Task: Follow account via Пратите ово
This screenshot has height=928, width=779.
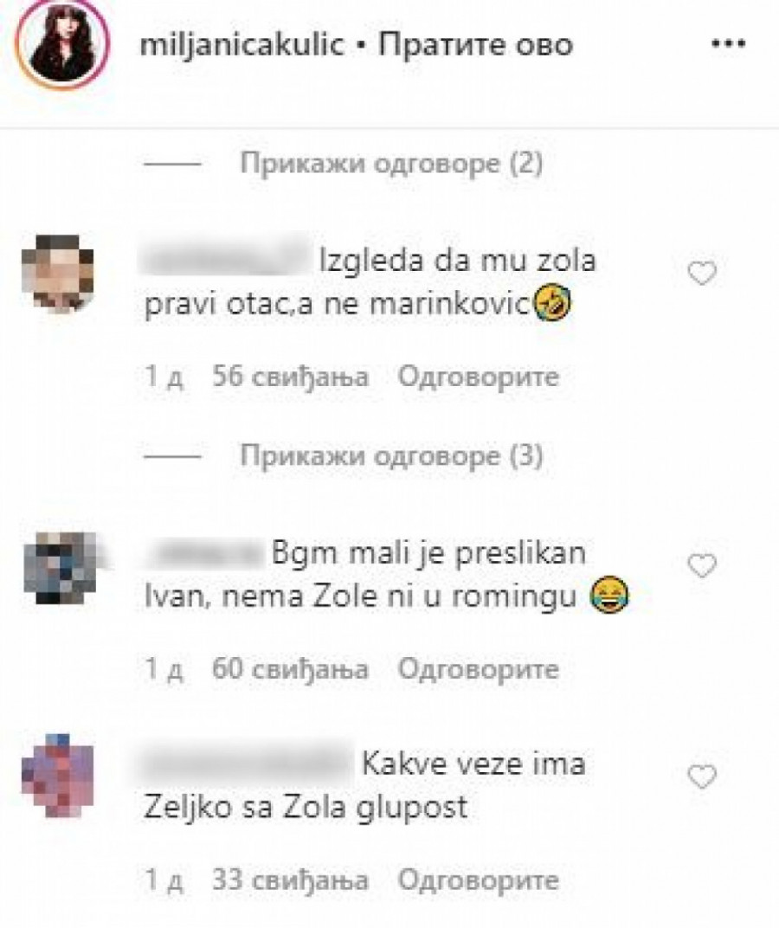Action: tap(475, 45)
